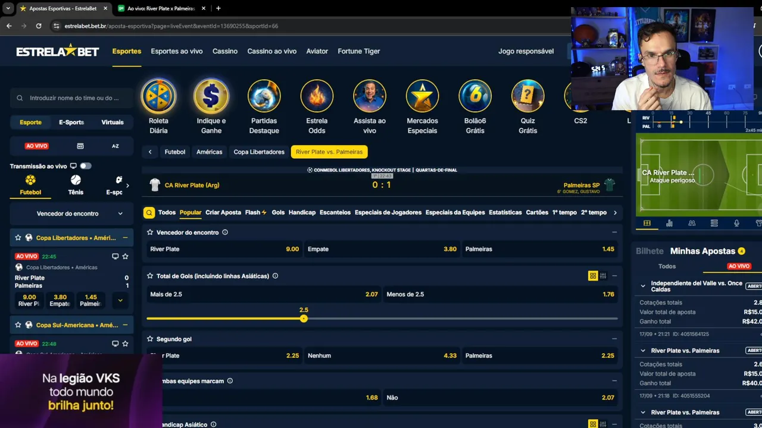Collapse the Ambas equipes marcam market section

tap(614, 381)
